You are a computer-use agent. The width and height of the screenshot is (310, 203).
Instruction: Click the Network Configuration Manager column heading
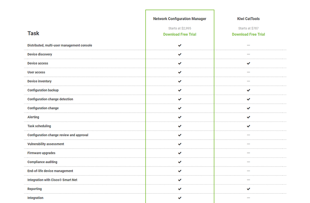point(179,19)
